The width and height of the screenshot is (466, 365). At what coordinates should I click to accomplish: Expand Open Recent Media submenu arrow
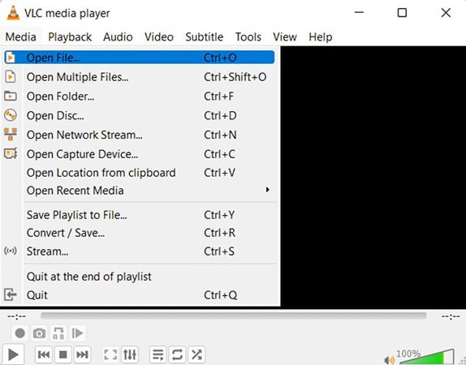click(267, 190)
